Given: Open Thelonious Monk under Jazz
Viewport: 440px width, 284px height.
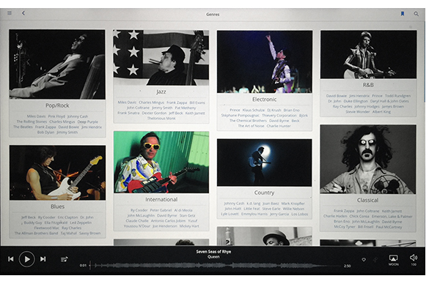Looking at the screenshot, I should 161,118.
